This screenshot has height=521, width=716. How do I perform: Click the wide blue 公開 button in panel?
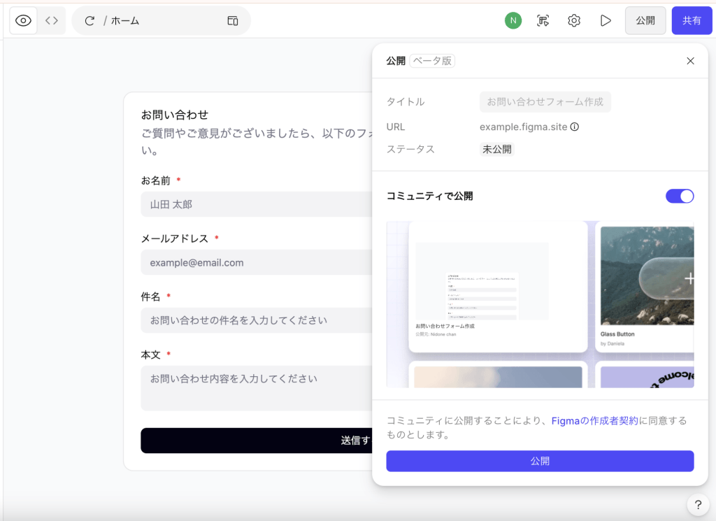540,461
